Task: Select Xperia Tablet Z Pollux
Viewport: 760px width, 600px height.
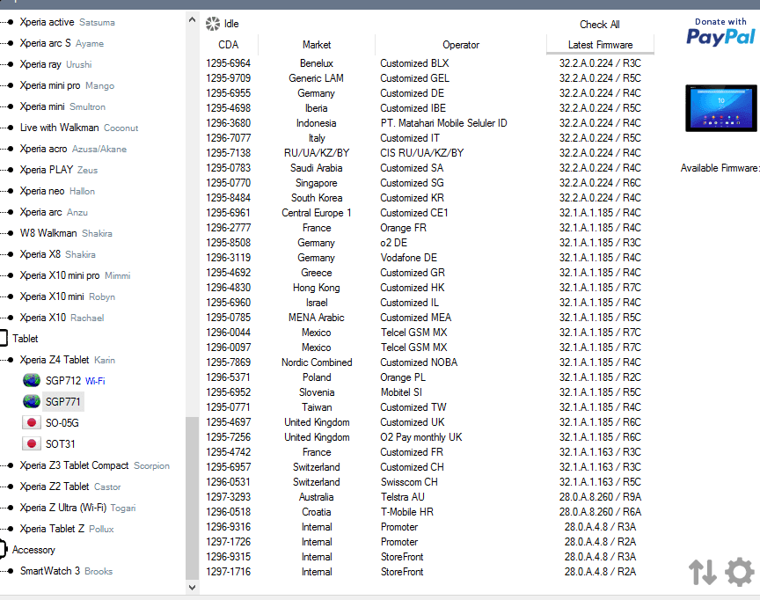Action: 67,528
